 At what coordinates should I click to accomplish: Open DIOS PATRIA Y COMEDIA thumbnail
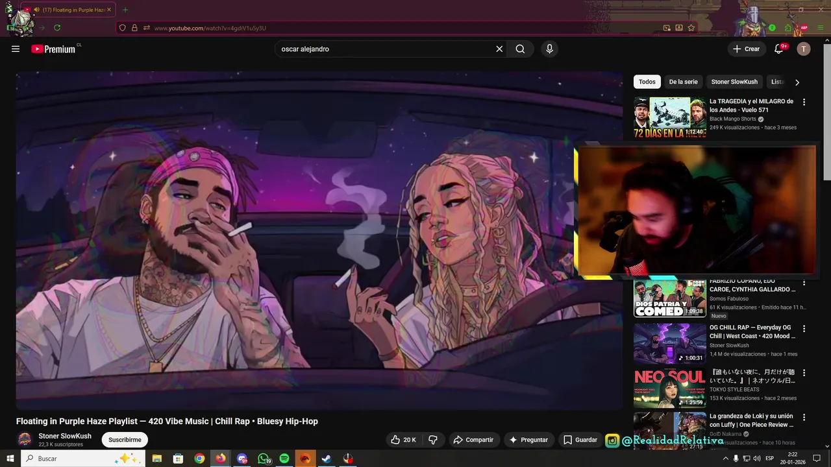(x=670, y=298)
